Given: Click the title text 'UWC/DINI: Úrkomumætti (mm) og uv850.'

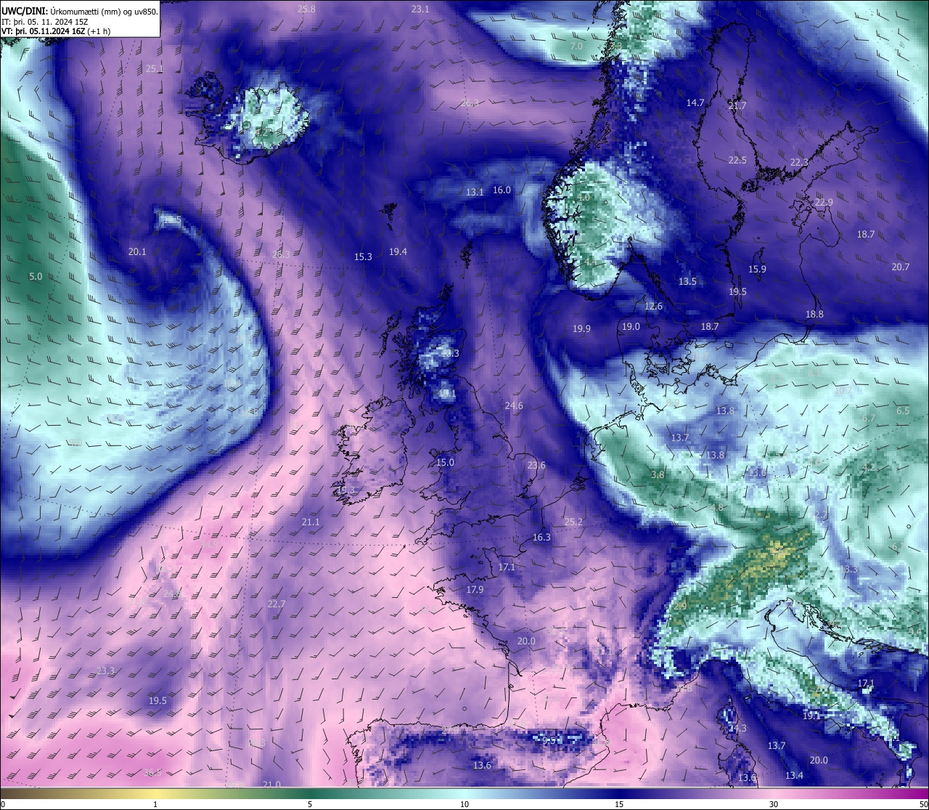Looking at the screenshot, I should (80, 12).
